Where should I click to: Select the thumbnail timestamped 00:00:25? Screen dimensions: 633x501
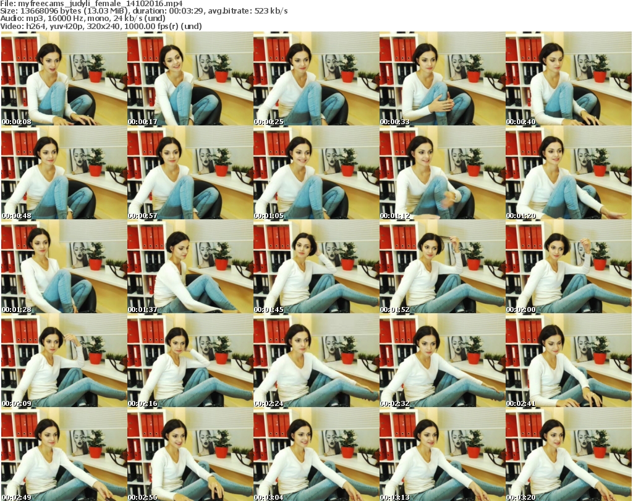[316, 78]
